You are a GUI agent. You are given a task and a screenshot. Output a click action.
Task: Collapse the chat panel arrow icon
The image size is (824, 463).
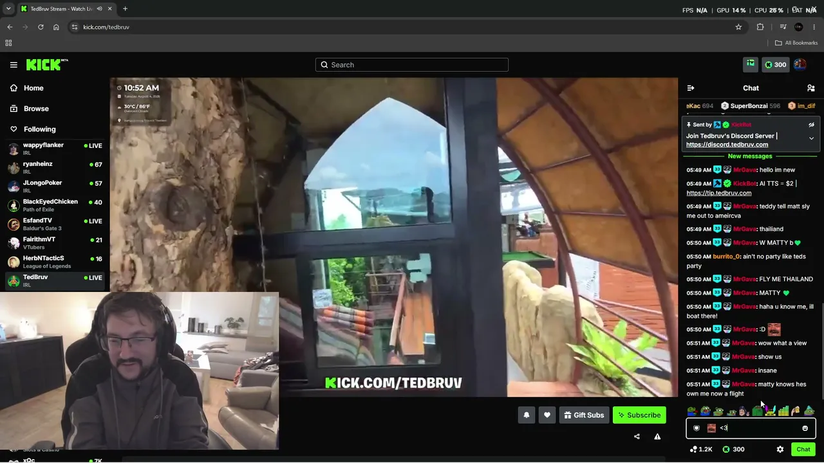[x=691, y=88]
